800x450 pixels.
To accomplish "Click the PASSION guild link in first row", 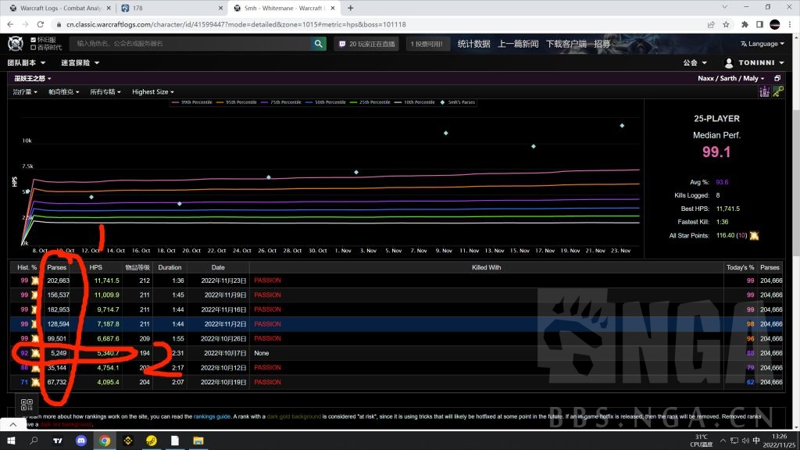I will (x=267, y=280).
